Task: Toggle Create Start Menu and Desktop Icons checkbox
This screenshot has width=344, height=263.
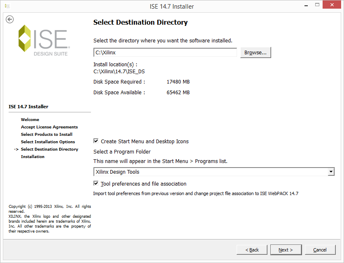Action: coord(96,141)
